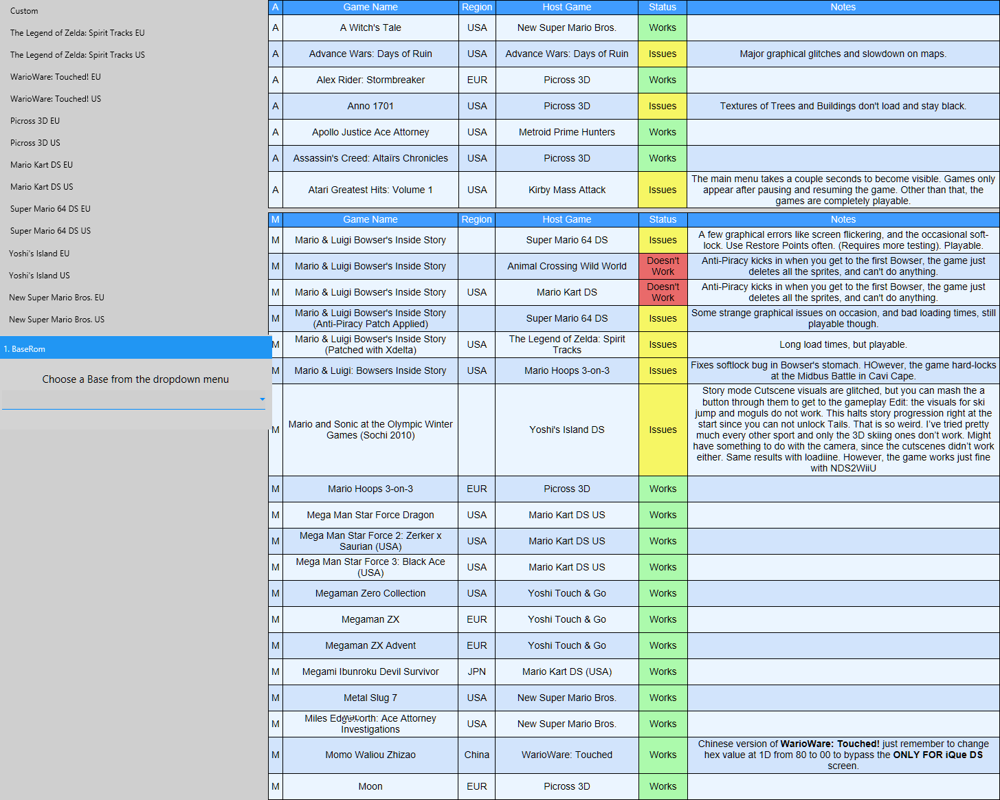Click the 'Bowser's Inside Story (Anti-Piracy Patch Applied)' cell
This screenshot has height=800, width=1000.
[370, 319]
